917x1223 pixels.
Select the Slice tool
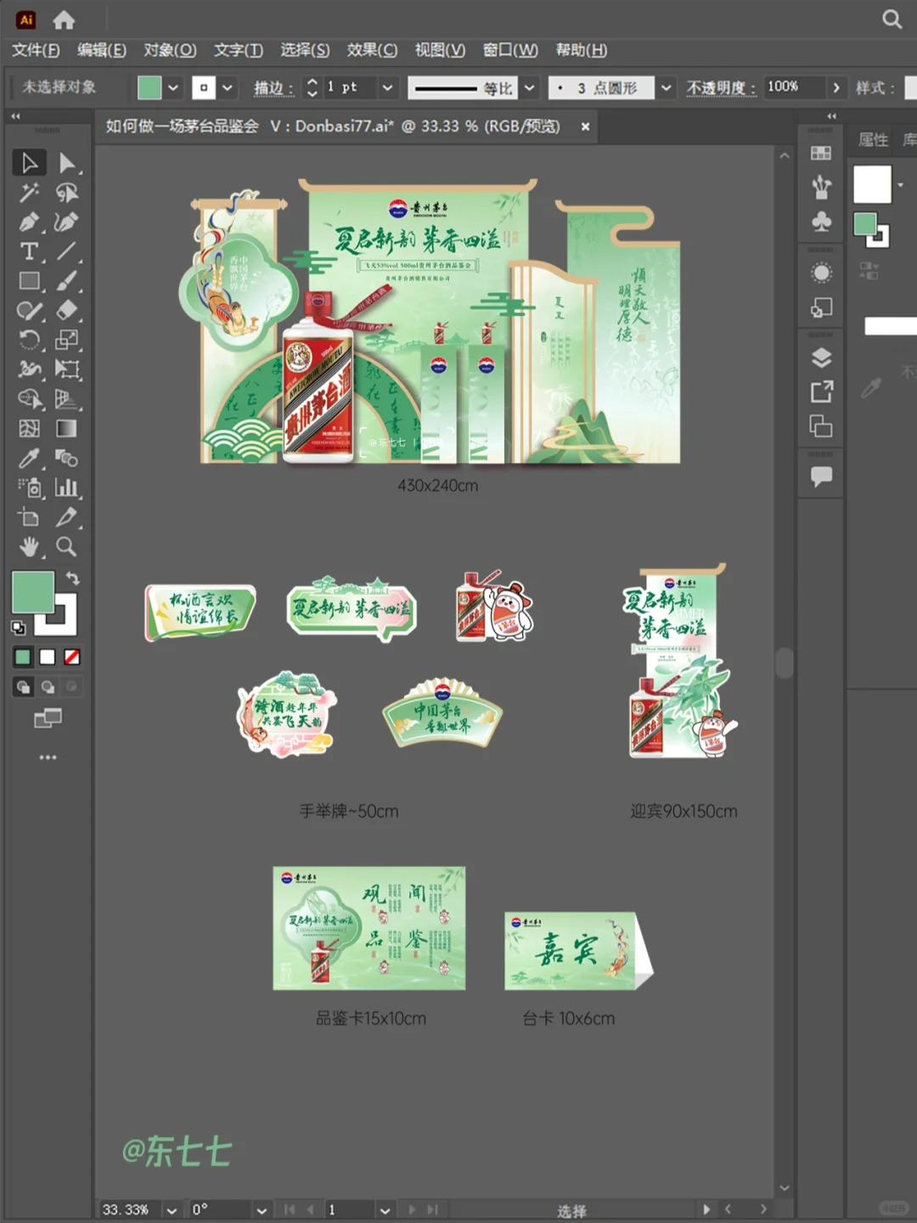(67, 517)
